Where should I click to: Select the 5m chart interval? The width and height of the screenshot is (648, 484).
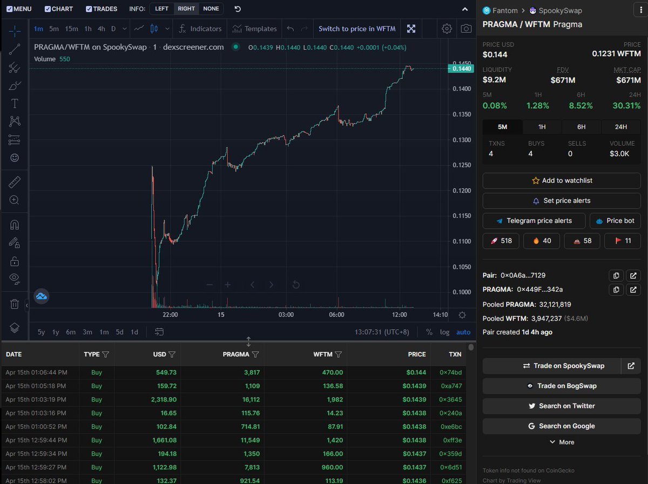tap(54, 29)
